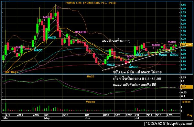The width and height of the screenshot is (194, 127).
Task: Click the POWER LINE ENGINEERING PLC. (PLE9) chart title
Action: pos(91,3)
